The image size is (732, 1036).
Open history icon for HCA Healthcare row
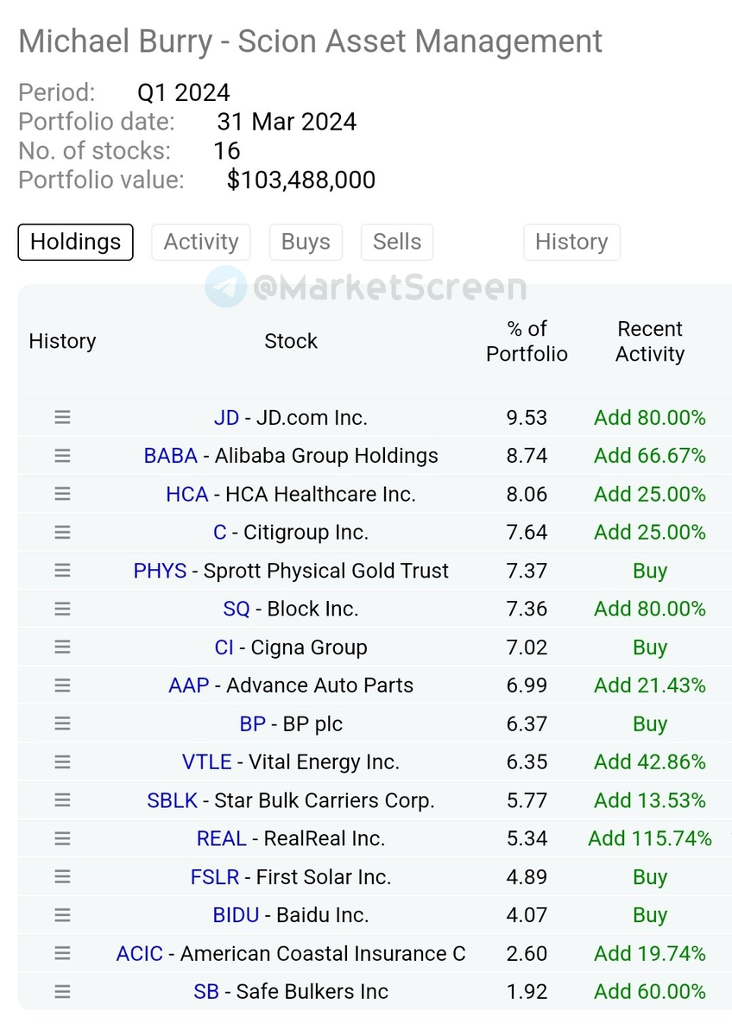(62, 494)
